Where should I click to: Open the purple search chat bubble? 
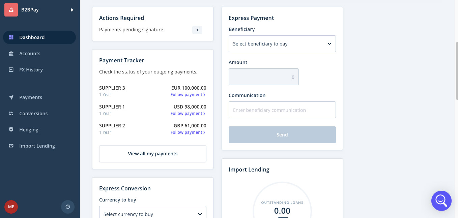pos(441,201)
